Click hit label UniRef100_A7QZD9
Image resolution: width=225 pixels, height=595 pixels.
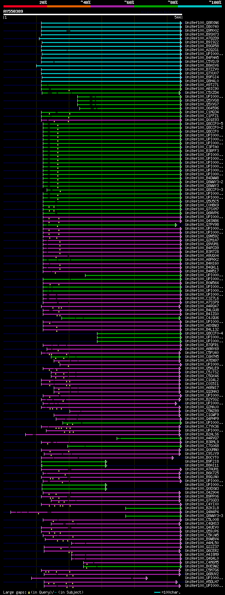tap(202, 38)
